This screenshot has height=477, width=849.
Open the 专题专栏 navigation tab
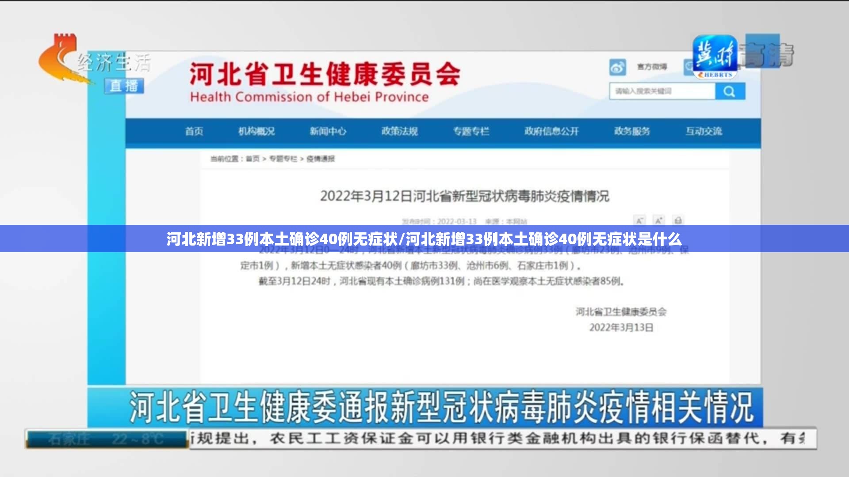coord(471,131)
